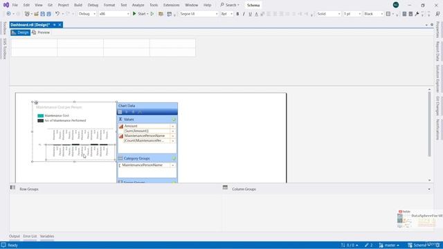This screenshot has height=249, width=443.
Task: Click the feedback icon at toolbar end
Action: [x=437, y=14]
